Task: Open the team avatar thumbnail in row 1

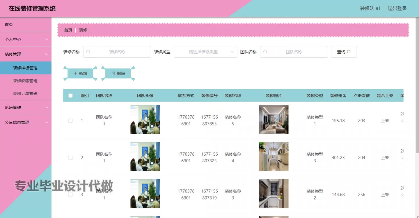Action: click(145, 119)
